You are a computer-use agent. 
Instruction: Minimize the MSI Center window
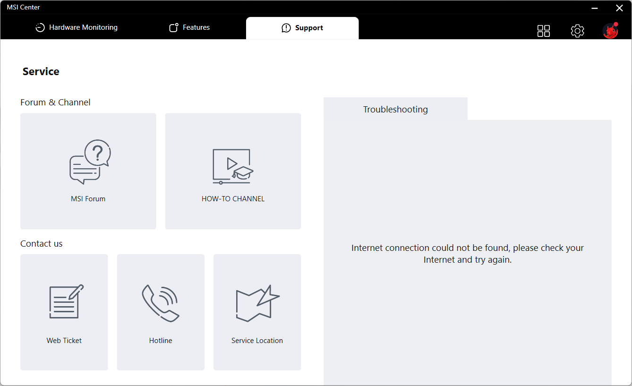tap(595, 8)
